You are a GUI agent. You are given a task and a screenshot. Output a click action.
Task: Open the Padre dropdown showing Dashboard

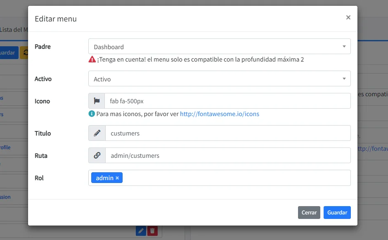(x=219, y=47)
